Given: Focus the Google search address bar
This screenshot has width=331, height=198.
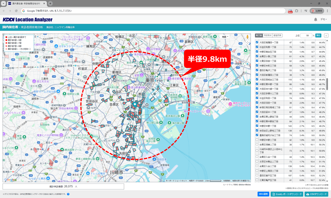Looking at the screenshot, I should click(x=153, y=11).
